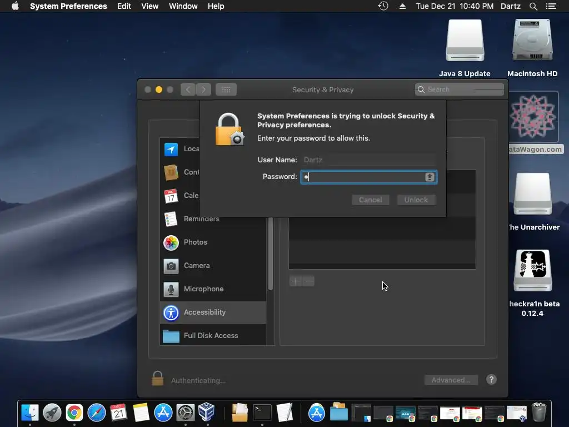
Task: Click the Dartz User Name field
Action: click(369, 160)
